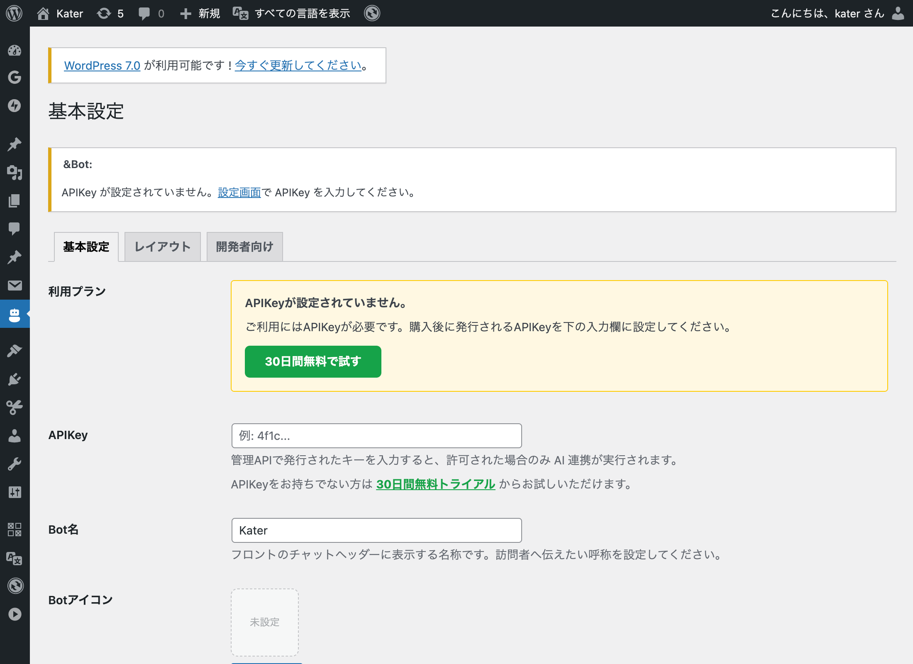Visit the Kater site home icon
This screenshot has width=913, height=664.
[43, 14]
